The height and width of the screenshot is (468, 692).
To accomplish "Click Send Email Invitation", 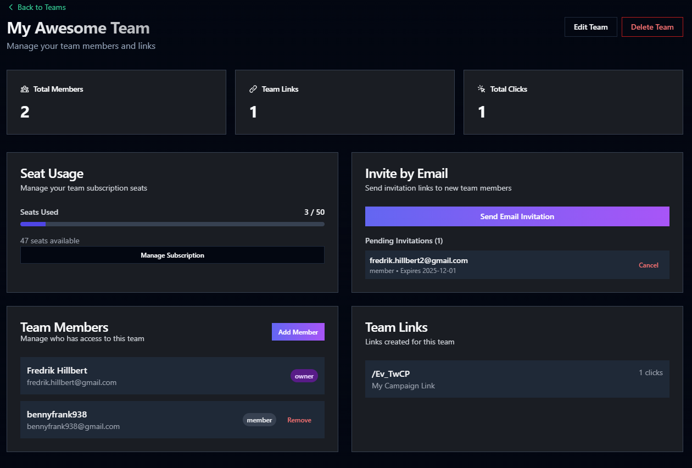I will coord(517,216).
